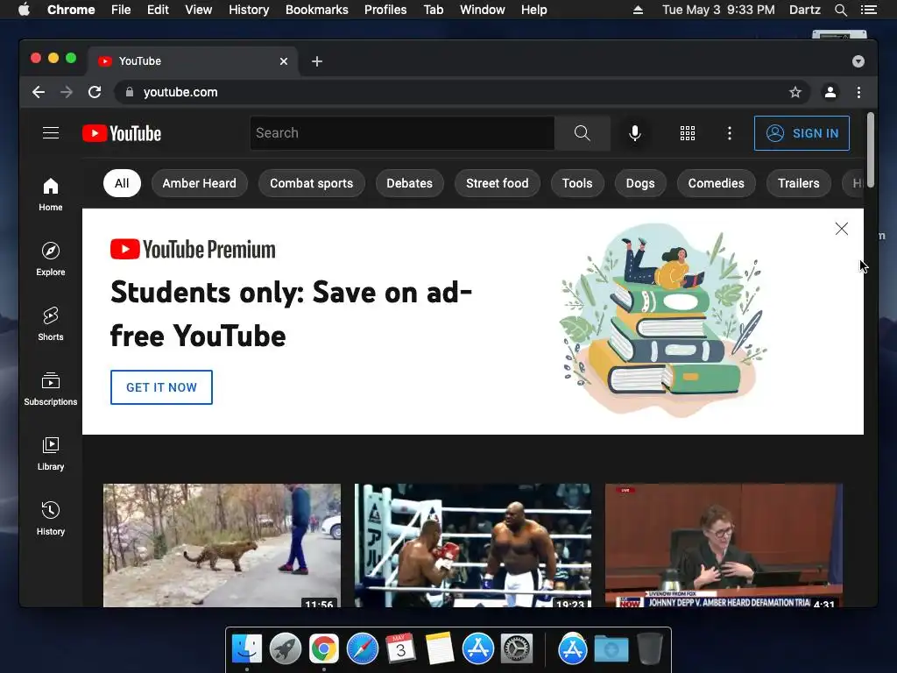This screenshot has width=897, height=673.
Task: Open Explore in sidebar
Action: tap(50, 259)
